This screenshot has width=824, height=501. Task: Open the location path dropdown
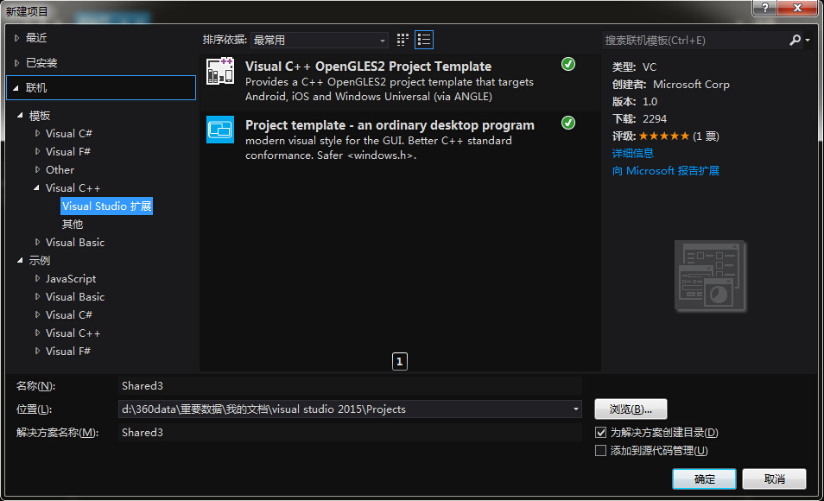[x=576, y=409]
